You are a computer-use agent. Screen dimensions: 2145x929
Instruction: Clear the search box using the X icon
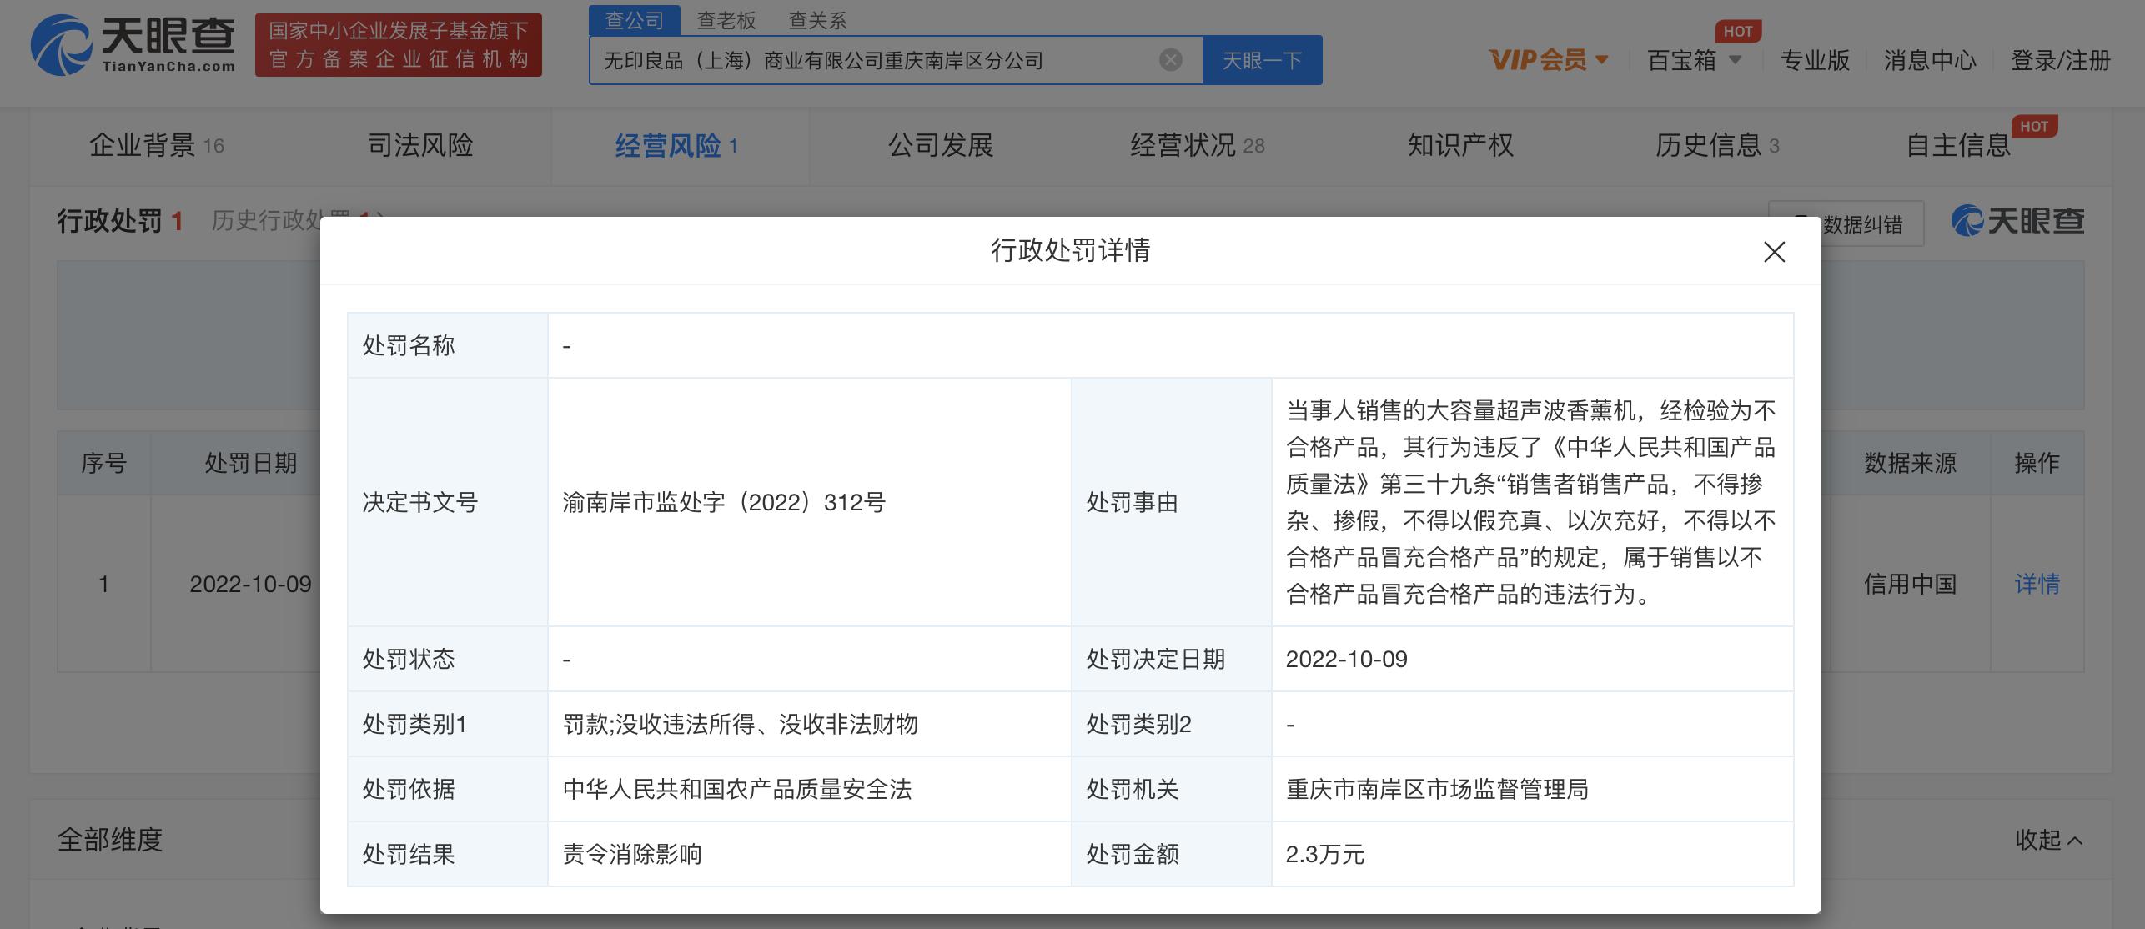[1171, 59]
